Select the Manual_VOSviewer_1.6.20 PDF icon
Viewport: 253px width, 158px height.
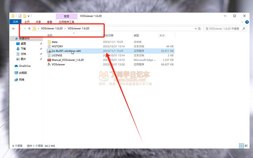point(49,60)
